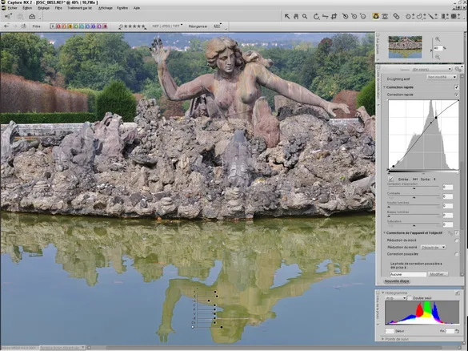Click the exposure correction slider handle

point(414,188)
